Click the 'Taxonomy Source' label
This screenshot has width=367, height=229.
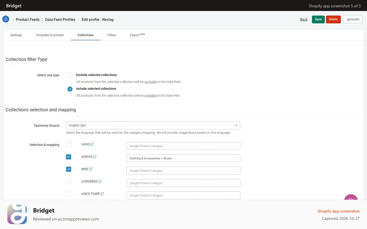click(46, 125)
